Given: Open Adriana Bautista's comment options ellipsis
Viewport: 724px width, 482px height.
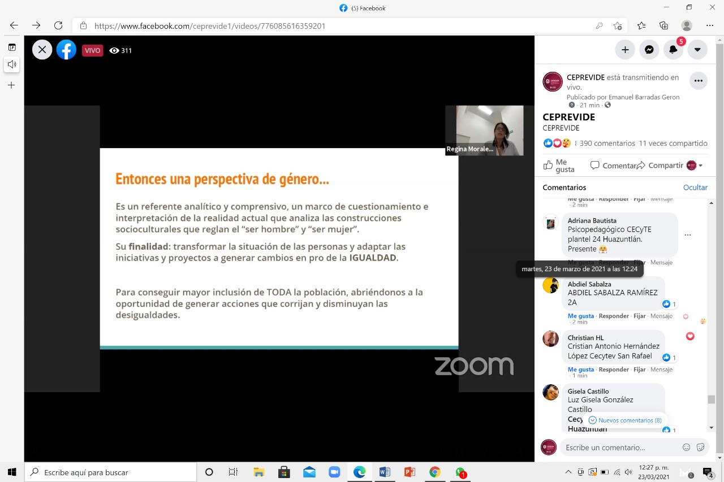Looking at the screenshot, I should point(688,235).
